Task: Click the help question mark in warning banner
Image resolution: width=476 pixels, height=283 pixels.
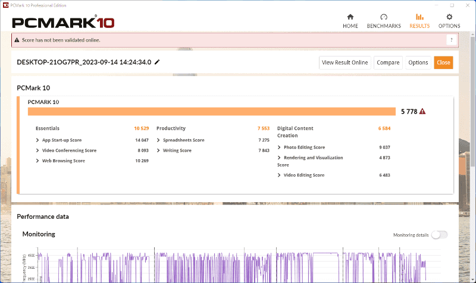Action: coord(452,40)
